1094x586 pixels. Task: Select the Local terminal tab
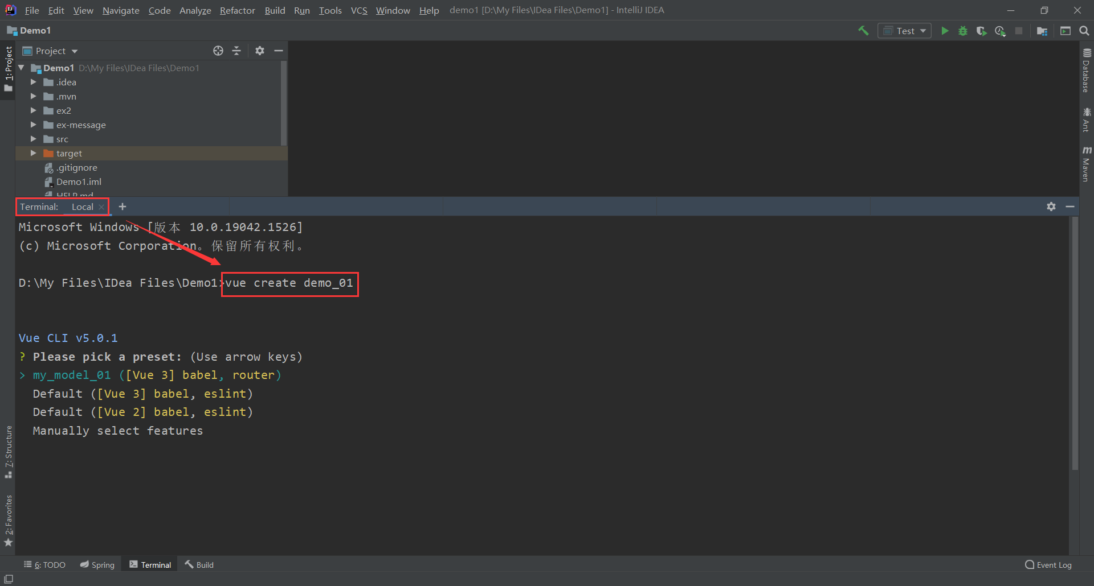click(x=83, y=207)
